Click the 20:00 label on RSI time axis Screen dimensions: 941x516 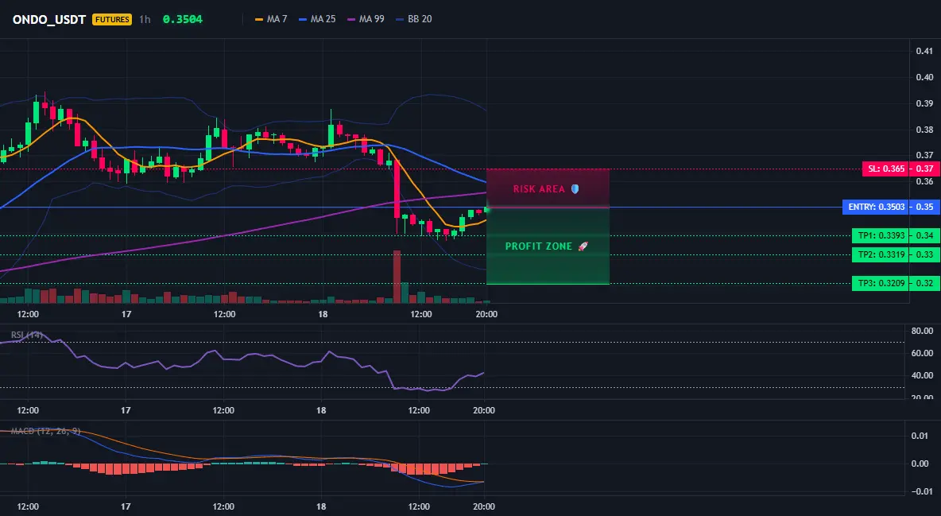click(484, 410)
